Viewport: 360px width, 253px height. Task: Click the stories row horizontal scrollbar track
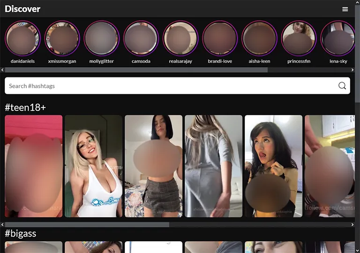(x=309, y=70)
